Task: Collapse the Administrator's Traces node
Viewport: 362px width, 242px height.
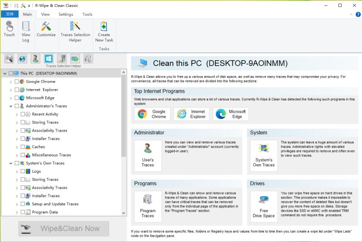Action: point(10,106)
